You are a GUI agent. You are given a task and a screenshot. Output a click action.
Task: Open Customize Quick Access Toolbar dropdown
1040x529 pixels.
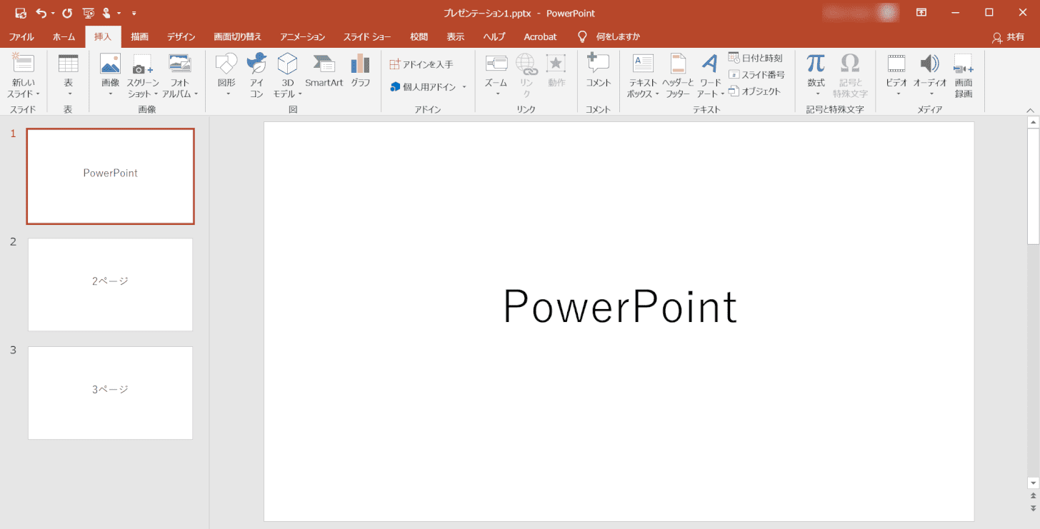coord(134,13)
